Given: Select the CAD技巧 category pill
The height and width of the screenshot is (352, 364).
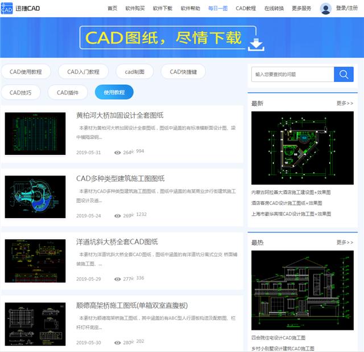Looking at the screenshot, I should tap(20, 92).
